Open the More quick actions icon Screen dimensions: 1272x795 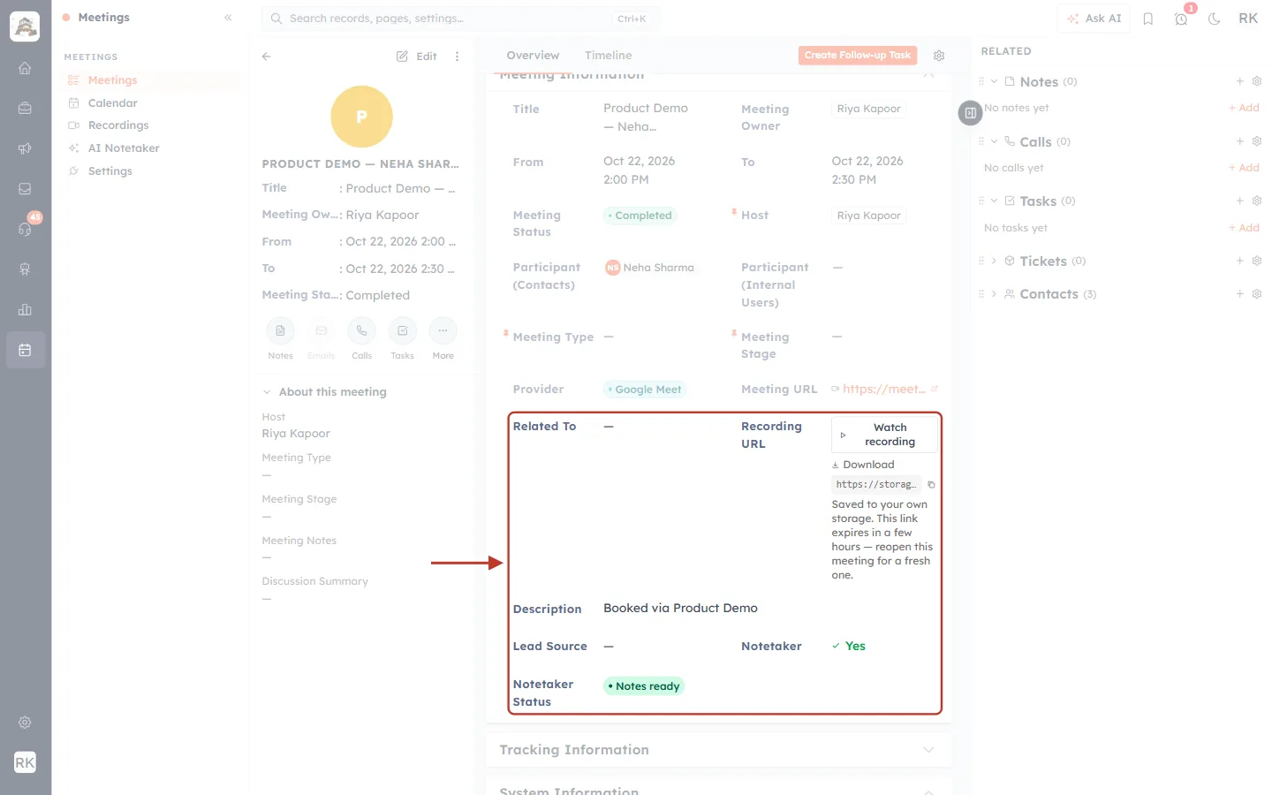pyautogui.click(x=443, y=330)
